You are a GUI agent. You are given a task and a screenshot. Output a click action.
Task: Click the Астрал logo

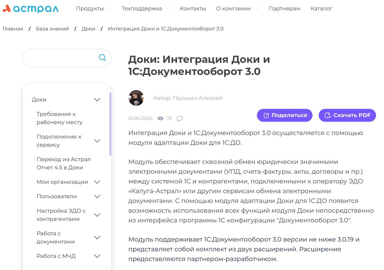point(31,9)
